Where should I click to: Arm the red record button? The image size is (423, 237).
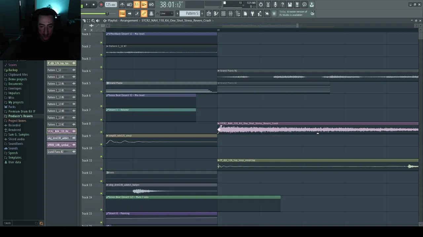pyautogui.click(x=101, y=5)
